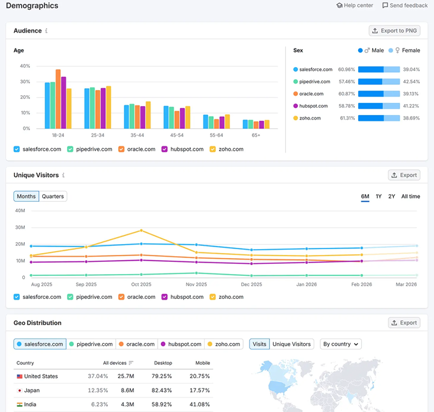This screenshot has width=434, height=412.
Task: Open the By country dropdown
Action: point(341,344)
